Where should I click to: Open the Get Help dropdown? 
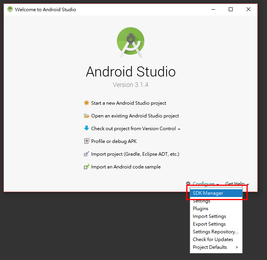point(237,184)
